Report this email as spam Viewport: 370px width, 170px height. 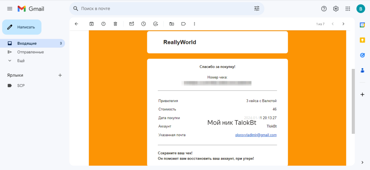coord(103,24)
